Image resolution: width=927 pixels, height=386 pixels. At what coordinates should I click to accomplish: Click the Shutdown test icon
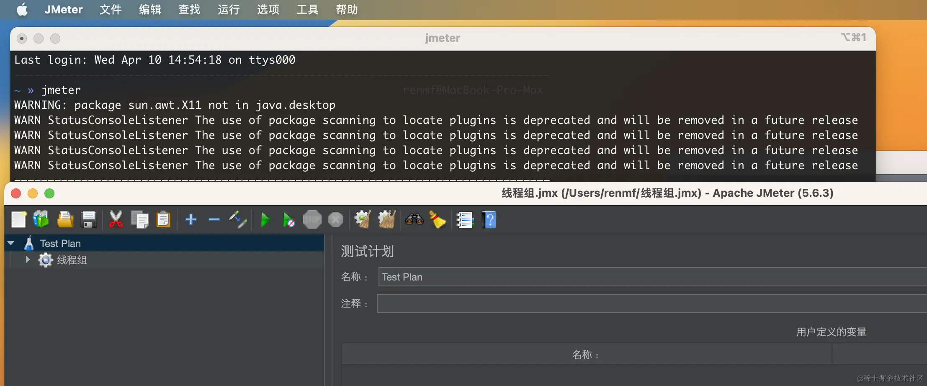click(x=336, y=219)
